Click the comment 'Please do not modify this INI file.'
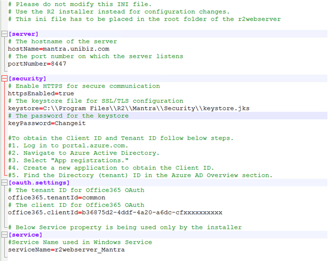Viewport: 328px width, 261px height. (x=80, y=4)
